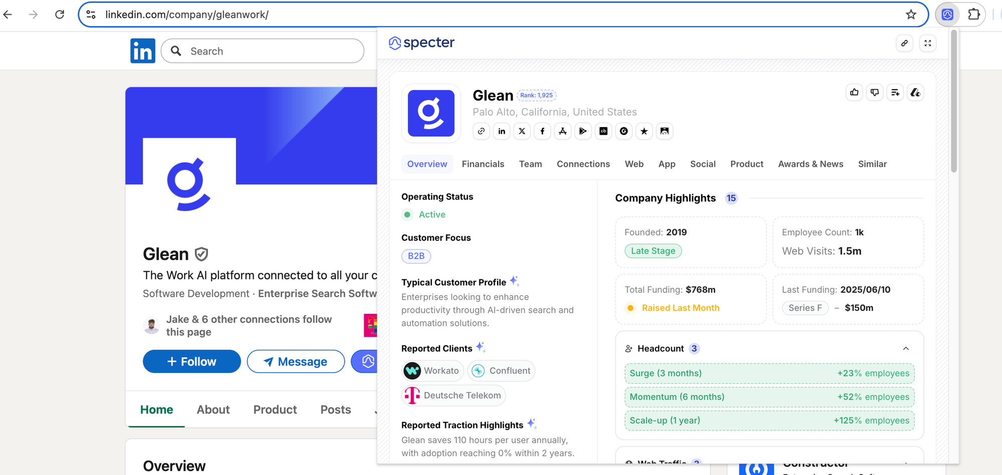Click the B2B customer focus tag
The width and height of the screenshot is (1002, 475).
click(x=416, y=256)
